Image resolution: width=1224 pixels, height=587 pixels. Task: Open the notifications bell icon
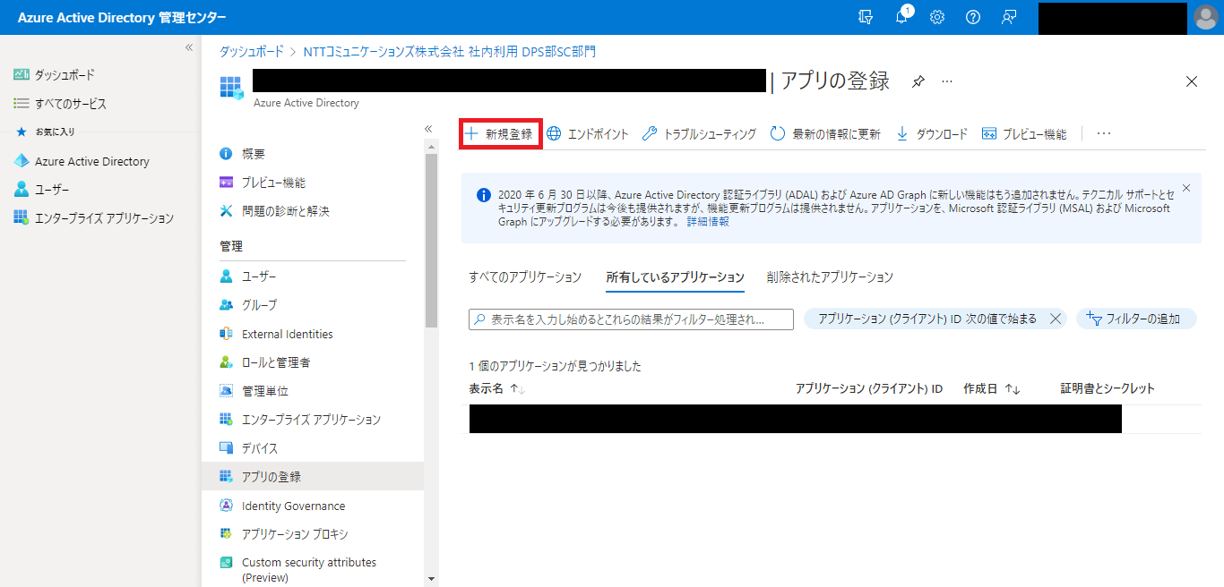click(901, 17)
